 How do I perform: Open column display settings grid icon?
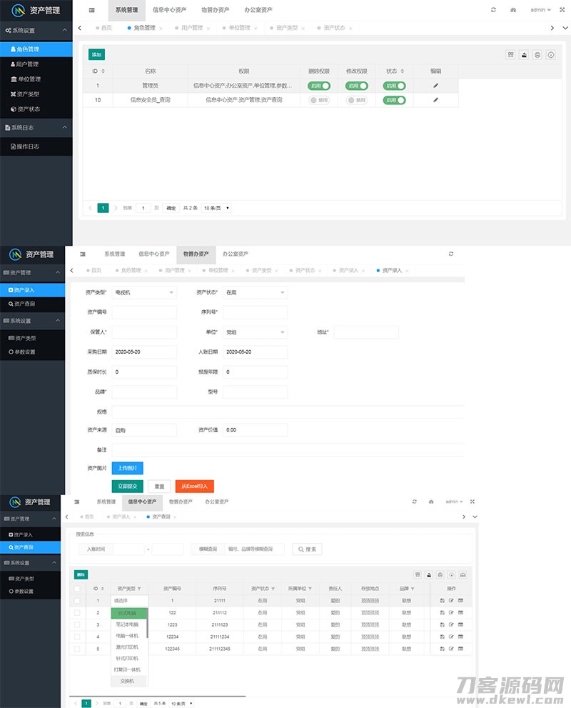point(510,54)
